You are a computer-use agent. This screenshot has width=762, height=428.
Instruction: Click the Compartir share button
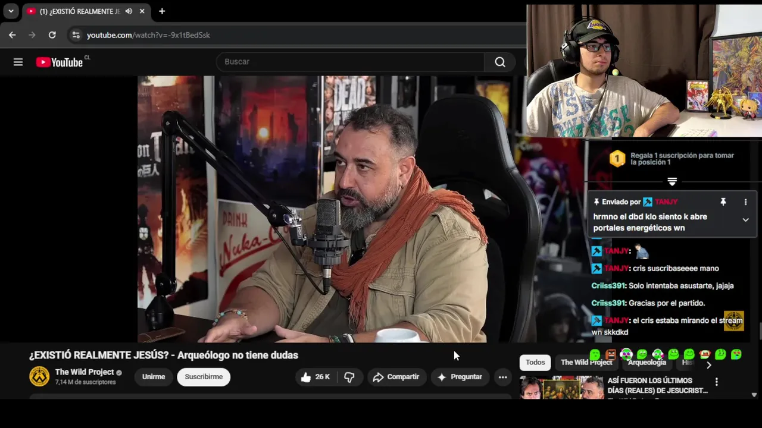coord(396,377)
